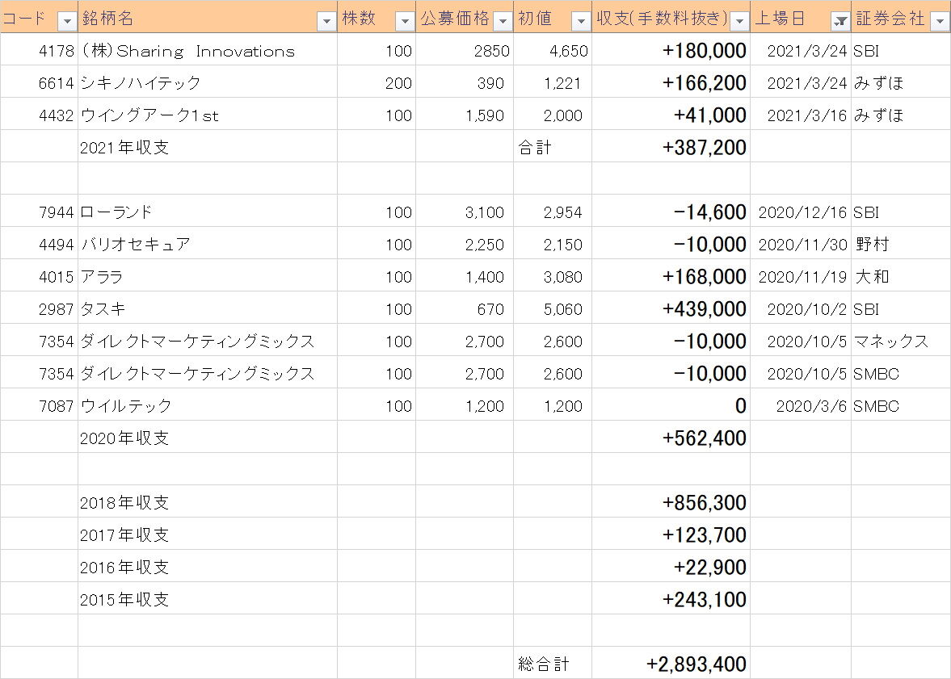Open the コード column filter dropdown
951x679 pixels.
pyautogui.click(x=67, y=21)
